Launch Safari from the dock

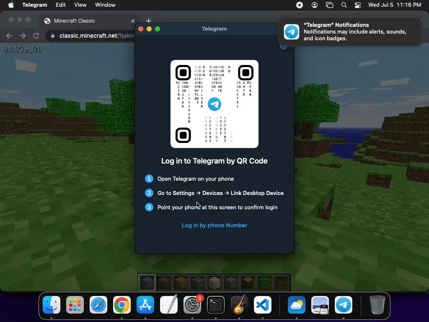tap(98, 305)
